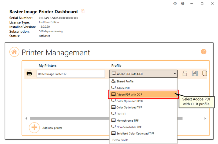Save profile with the floppy disk icon
The height and width of the screenshot is (144, 218).
195,73
